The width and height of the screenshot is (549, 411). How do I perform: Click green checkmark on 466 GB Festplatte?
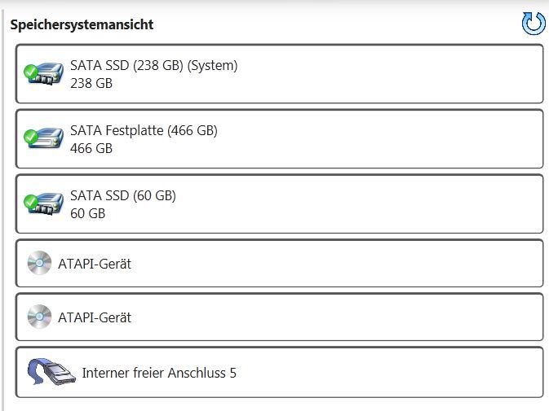31,137
